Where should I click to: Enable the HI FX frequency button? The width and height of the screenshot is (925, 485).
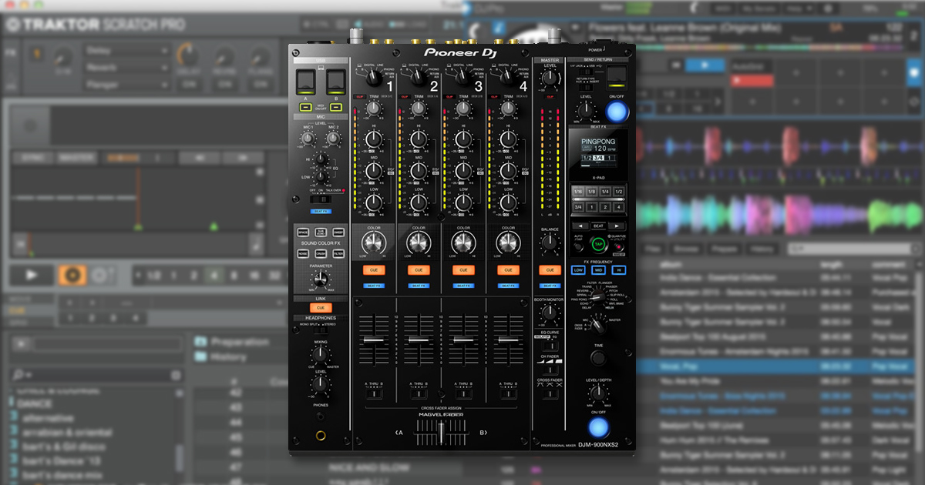pyautogui.click(x=617, y=270)
